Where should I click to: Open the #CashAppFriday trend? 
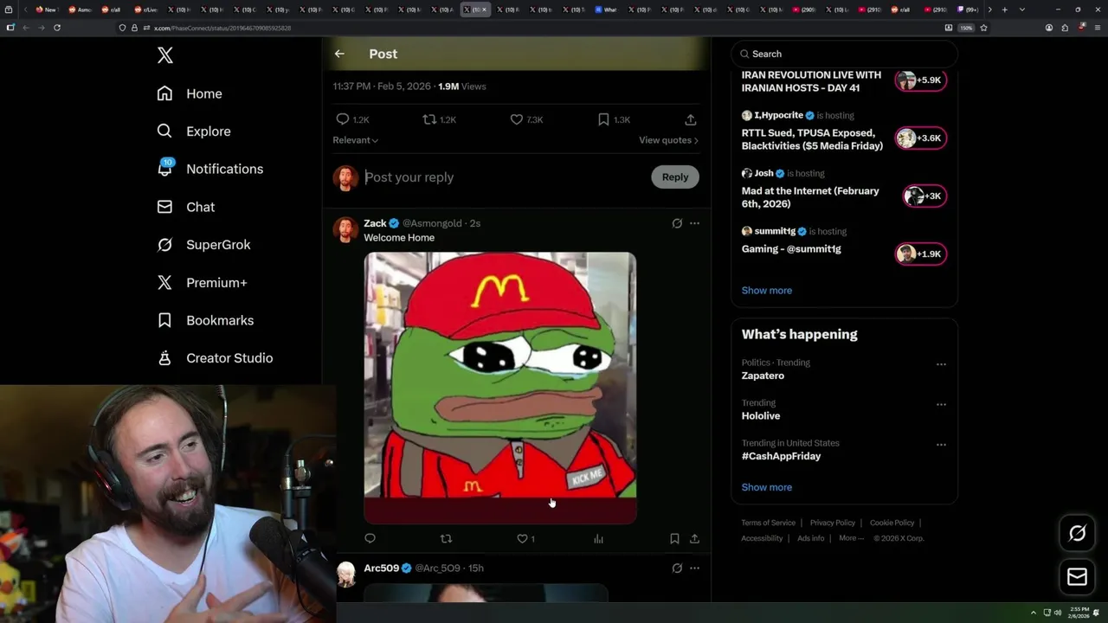pyautogui.click(x=781, y=456)
